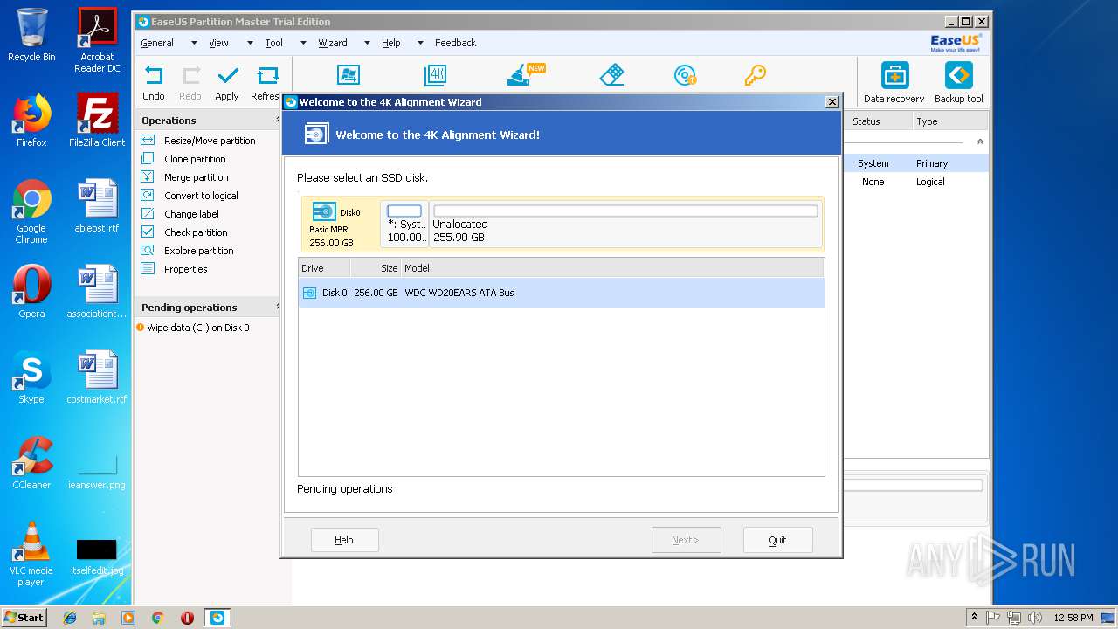Collapse the disk list chevron in right panel
This screenshot has width=1118, height=629.
tap(980, 142)
